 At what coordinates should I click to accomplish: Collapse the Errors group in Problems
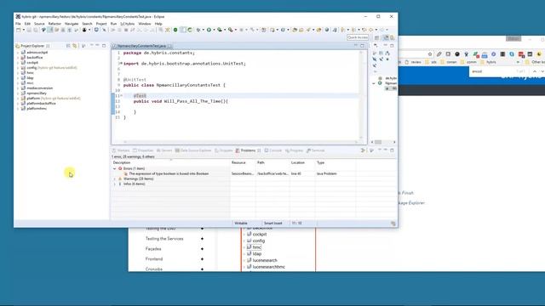tap(115, 168)
